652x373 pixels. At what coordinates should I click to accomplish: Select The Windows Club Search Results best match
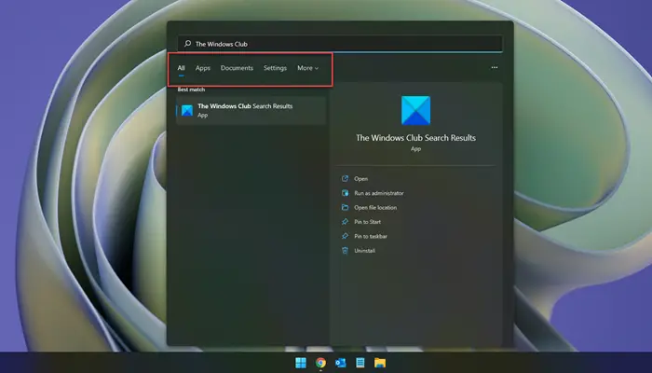pyautogui.click(x=251, y=110)
